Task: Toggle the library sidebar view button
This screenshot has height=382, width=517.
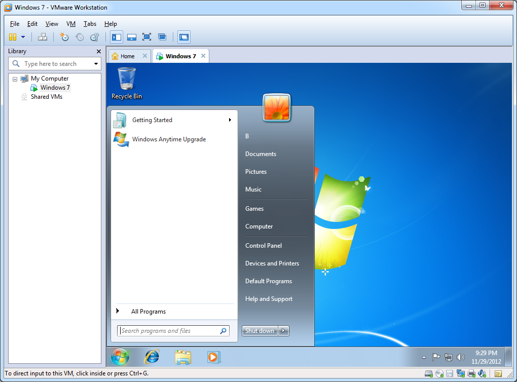Action: pos(117,37)
